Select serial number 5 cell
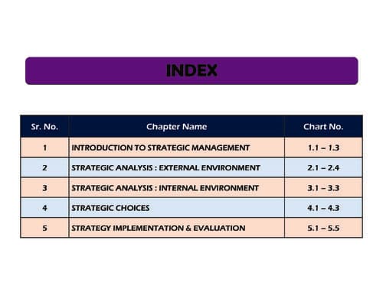383x295 pixels. 44,228
